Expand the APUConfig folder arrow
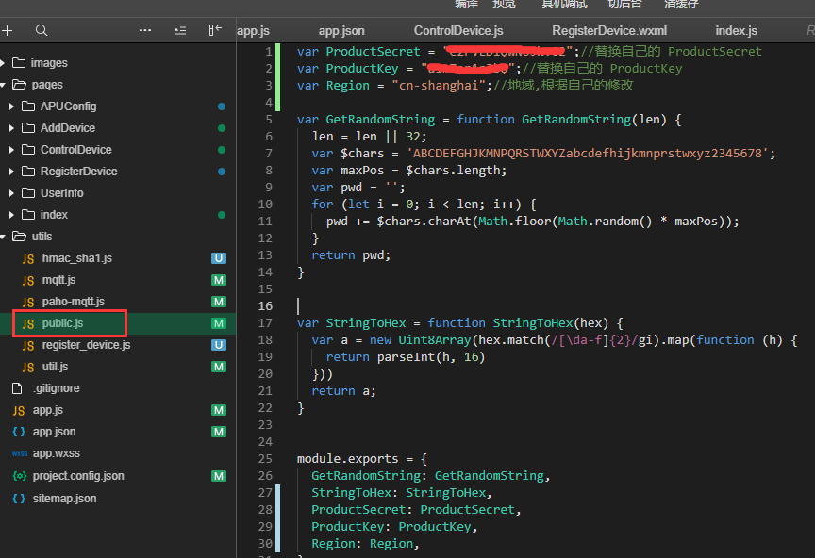The width and height of the screenshot is (815, 558). pos(11,107)
